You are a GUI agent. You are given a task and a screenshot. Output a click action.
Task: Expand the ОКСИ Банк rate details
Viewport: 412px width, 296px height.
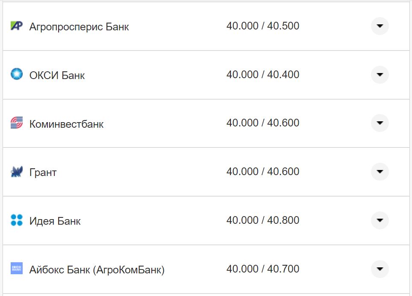380,75
